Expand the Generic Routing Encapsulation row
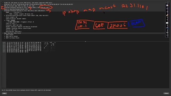The image size is (171, 96). [x=3, y=9]
